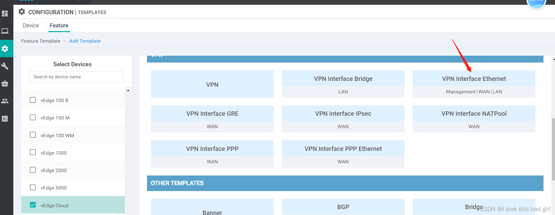
Task: Click the Add Template breadcrumb link
Action: (85, 41)
